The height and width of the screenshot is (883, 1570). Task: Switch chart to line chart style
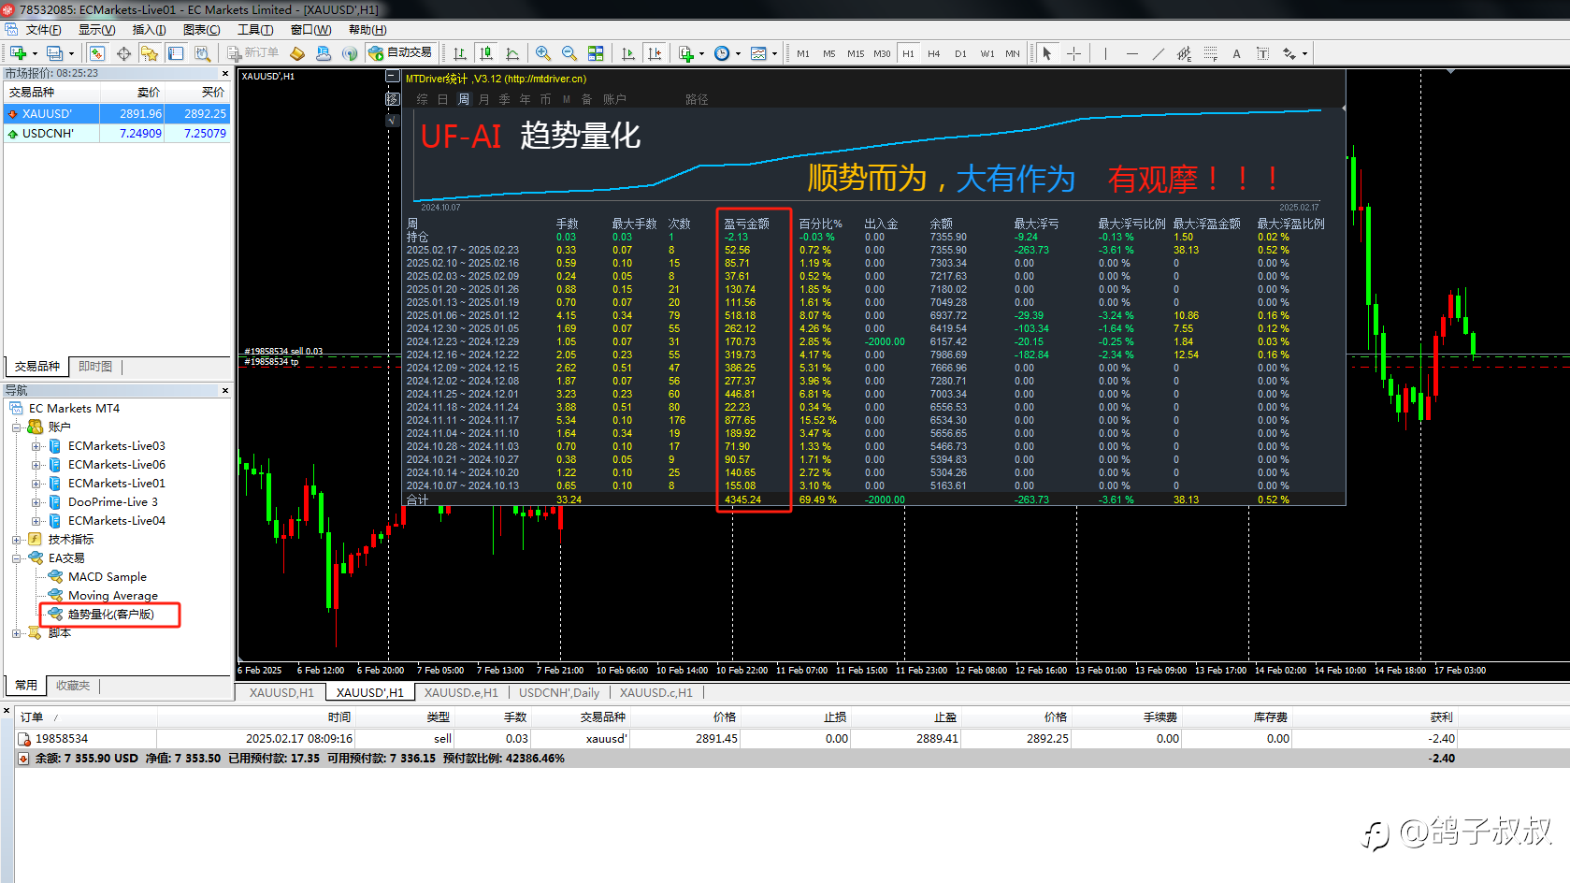pos(511,53)
